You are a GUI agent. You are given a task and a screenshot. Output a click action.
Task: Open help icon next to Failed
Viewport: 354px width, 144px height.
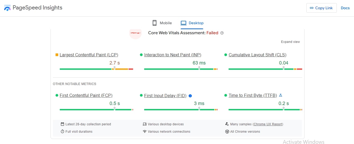(222, 33)
